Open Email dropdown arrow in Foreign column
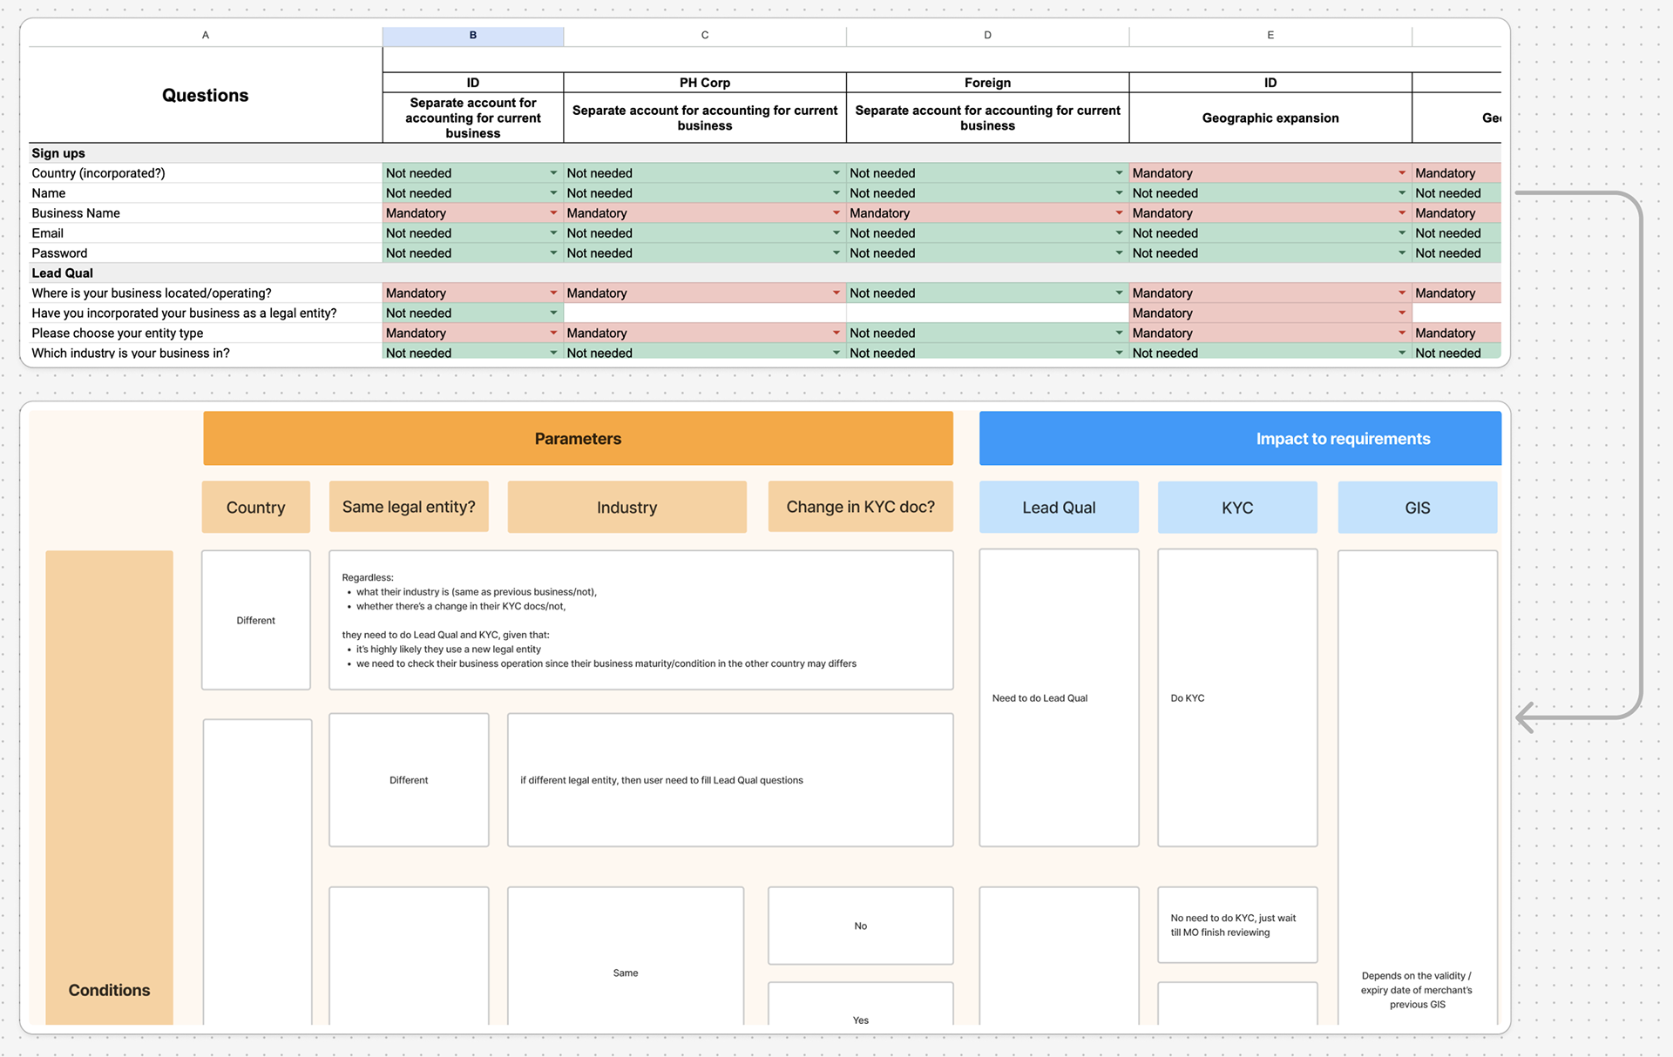 pyautogui.click(x=1119, y=233)
